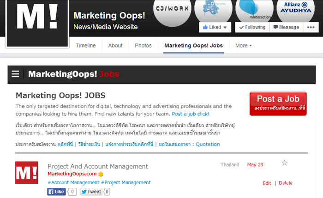Click the Allianz Ayudhya sponsor logo
Image resolution: width=323 pixels, height=198 pixels.
(296, 11)
